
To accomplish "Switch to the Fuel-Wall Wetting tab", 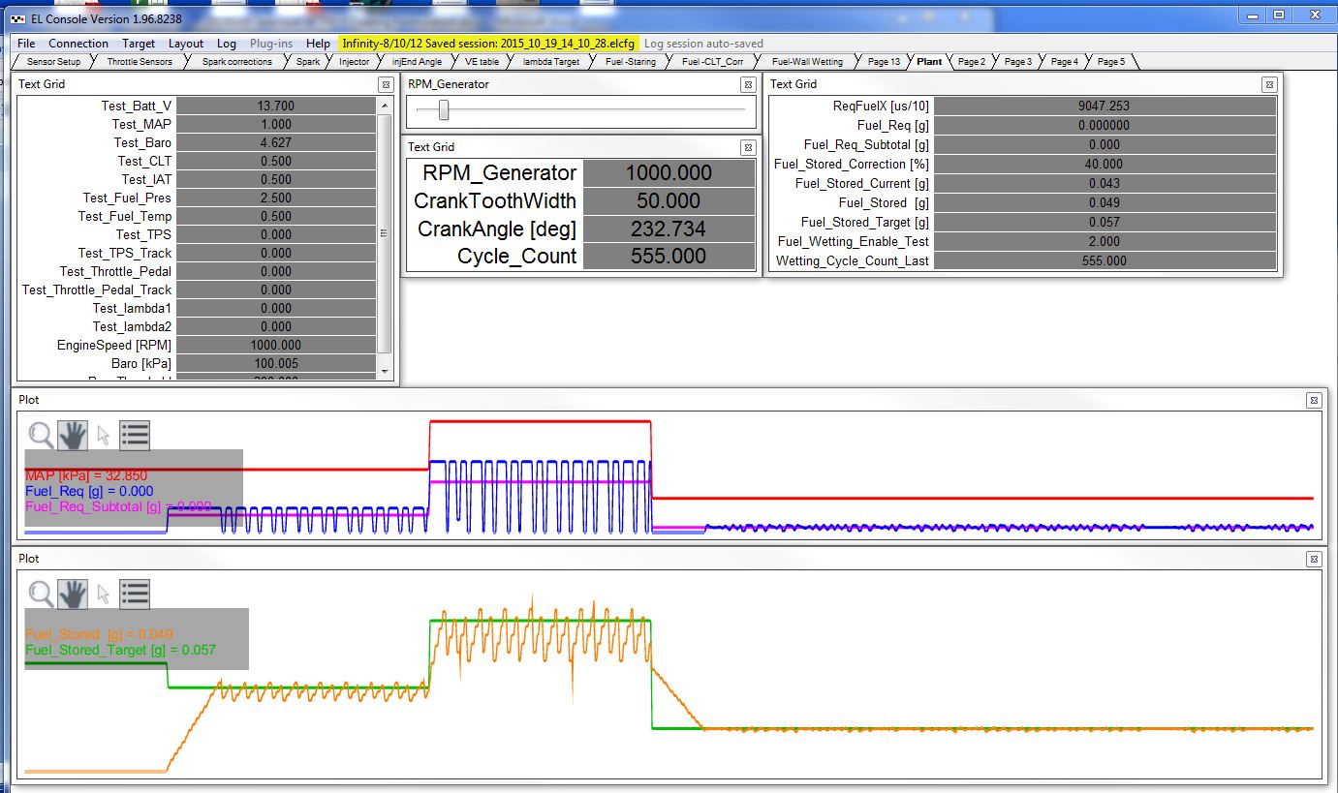I will [x=807, y=62].
